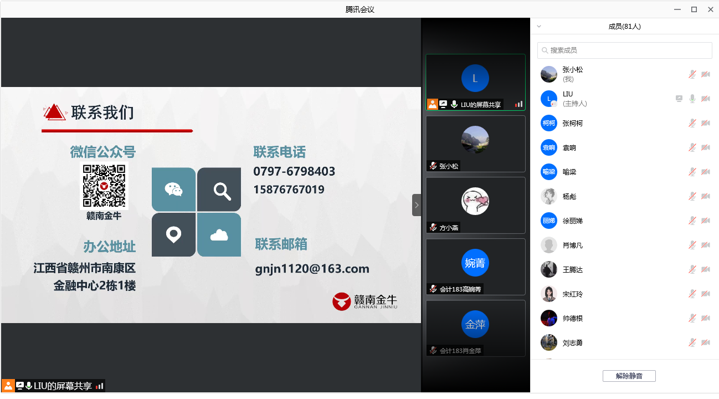Click the microphone icon for 刘志勇
The height and width of the screenshot is (399, 719).
click(692, 342)
